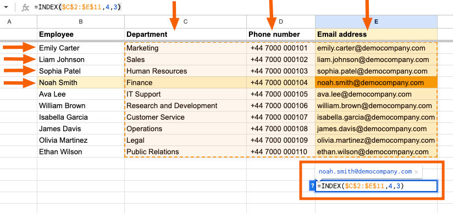
Task: Select the Noah Smith cell
Action: tap(81, 82)
